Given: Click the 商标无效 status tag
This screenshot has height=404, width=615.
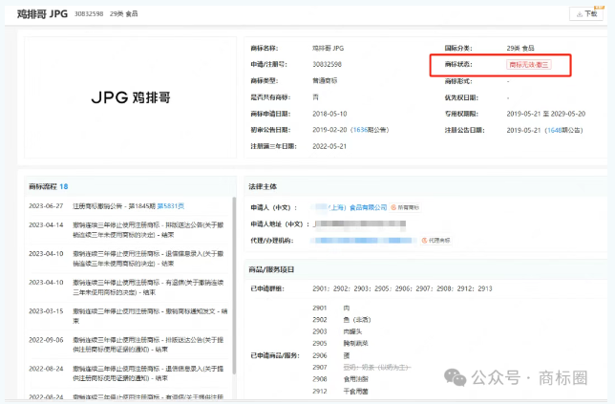Looking at the screenshot, I should point(528,64).
